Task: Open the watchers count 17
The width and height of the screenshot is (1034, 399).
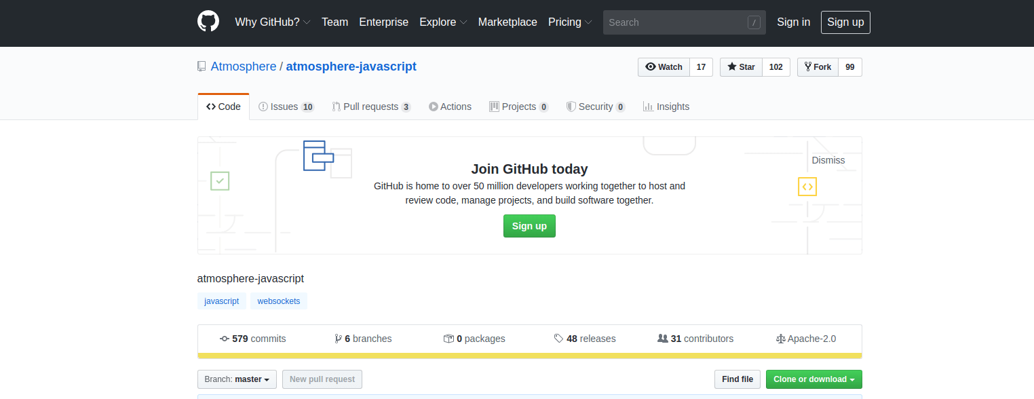Action: pyautogui.click(x=702, y=67)
